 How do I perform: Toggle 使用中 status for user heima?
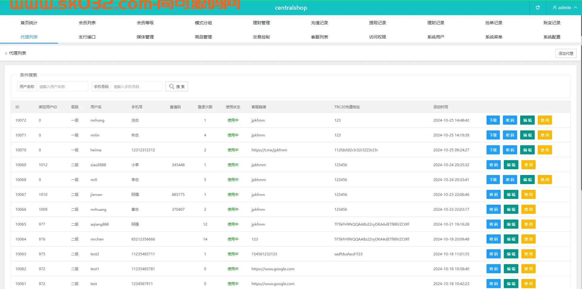[x=232, y=150]
